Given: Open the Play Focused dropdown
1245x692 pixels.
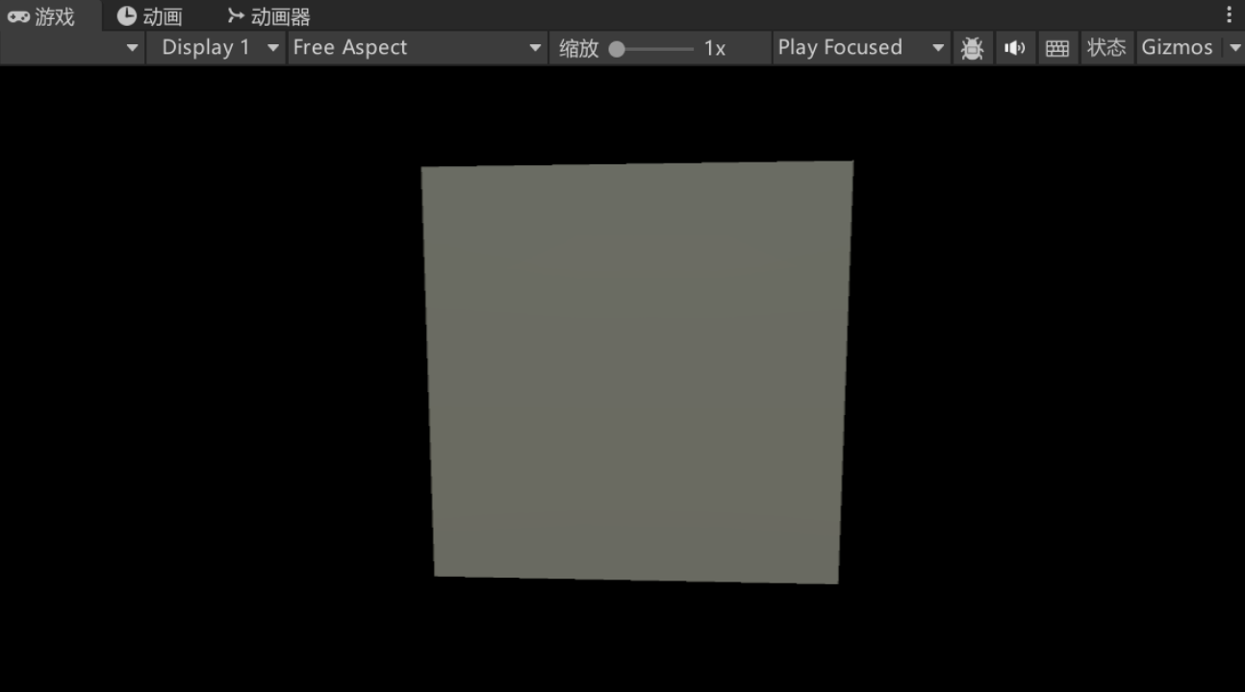Looking at the screenshot, I should click(x=861, y=47).
